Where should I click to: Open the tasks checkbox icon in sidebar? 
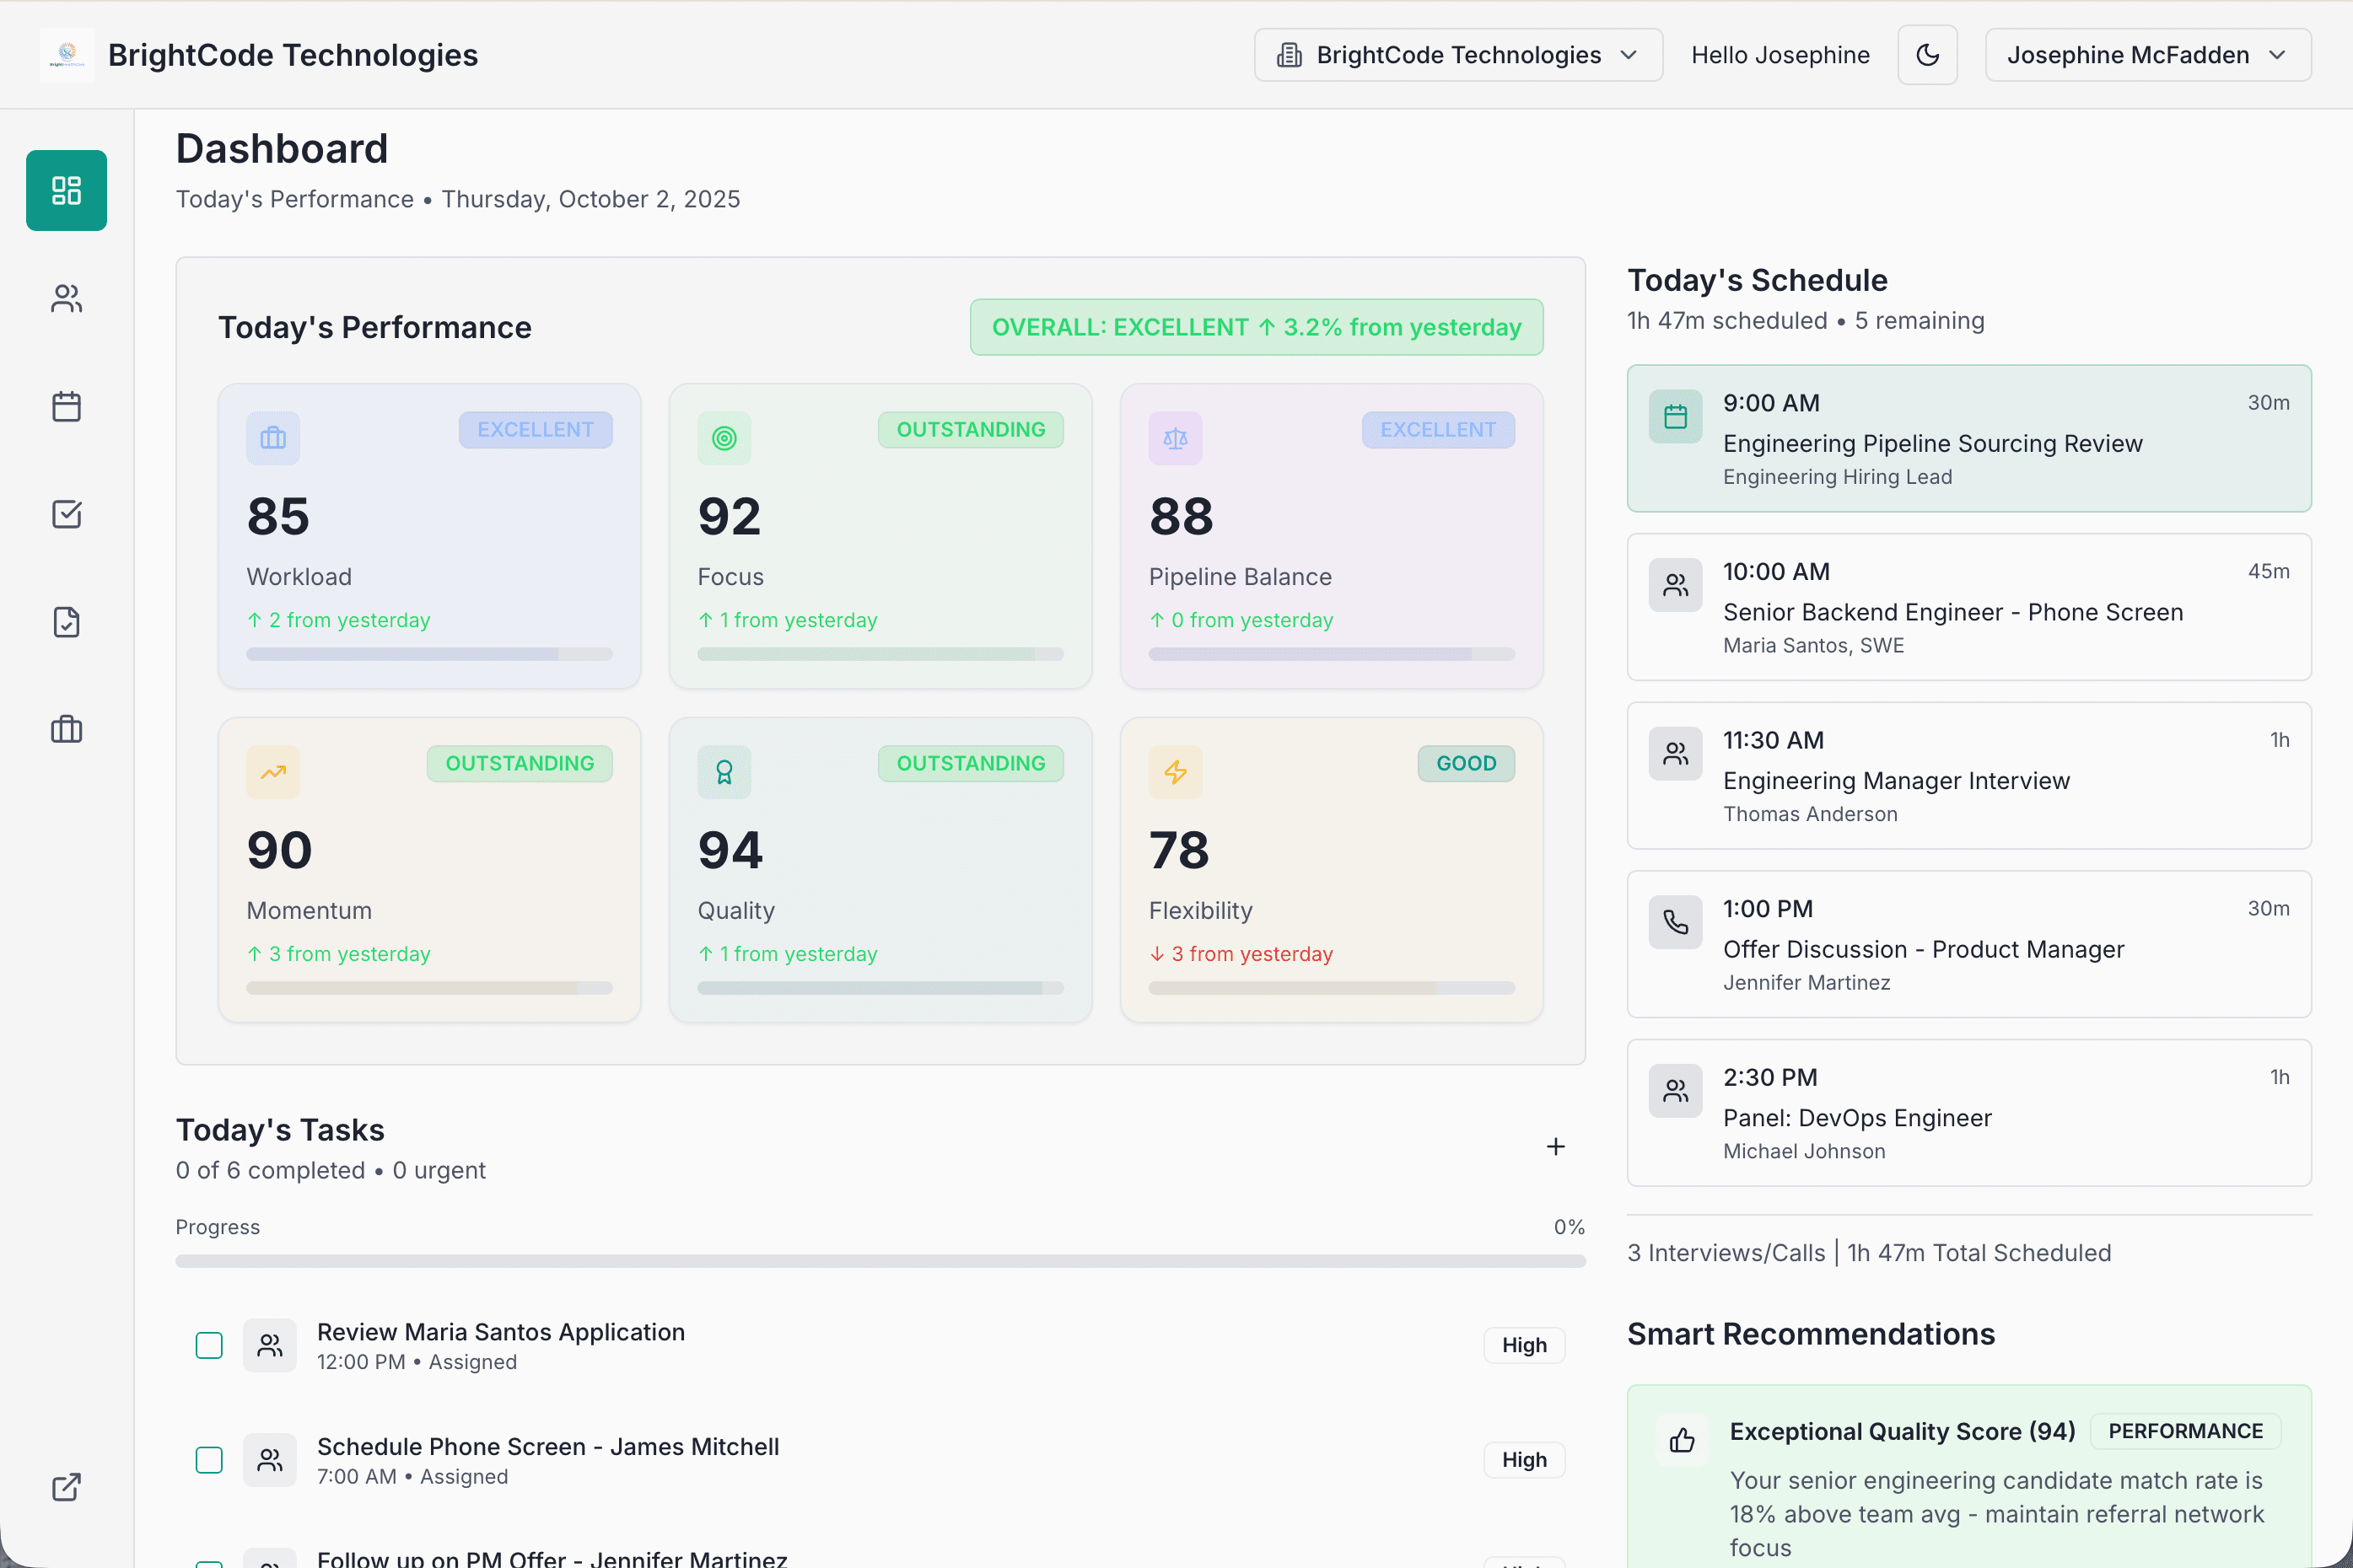click(x=66, y=514)
